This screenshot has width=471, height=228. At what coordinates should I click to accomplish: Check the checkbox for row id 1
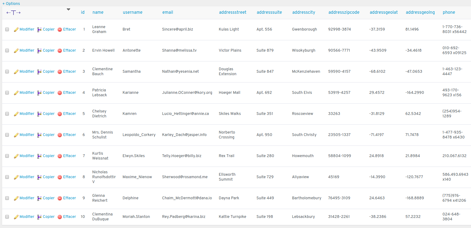tap(7, 30)
